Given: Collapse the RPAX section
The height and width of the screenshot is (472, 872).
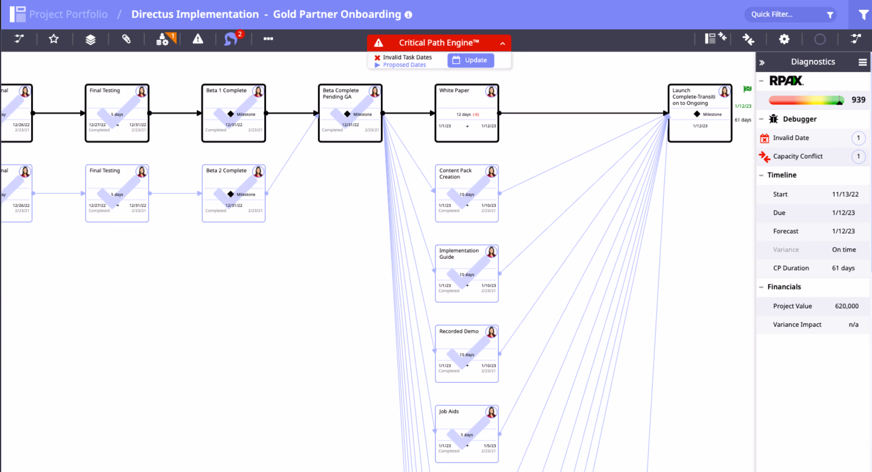Looking at the screenshot, I should 761,81.
